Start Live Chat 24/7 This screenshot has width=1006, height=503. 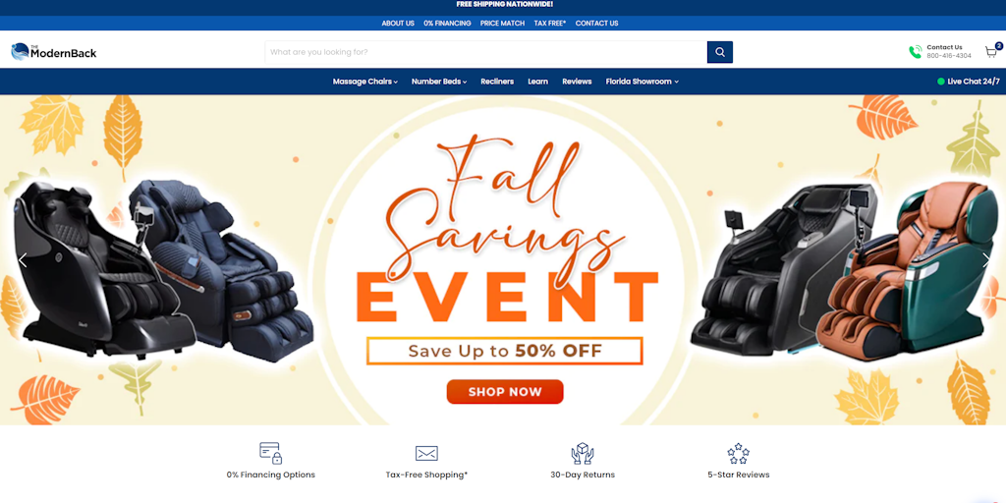968,82
